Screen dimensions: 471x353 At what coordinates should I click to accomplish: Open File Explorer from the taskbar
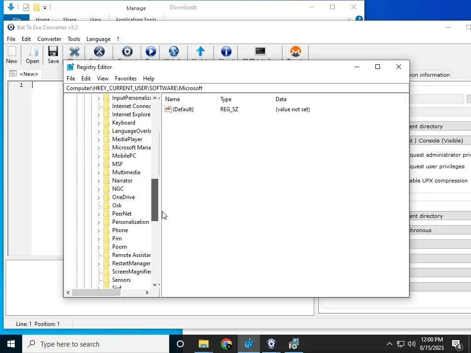(203, 344)
